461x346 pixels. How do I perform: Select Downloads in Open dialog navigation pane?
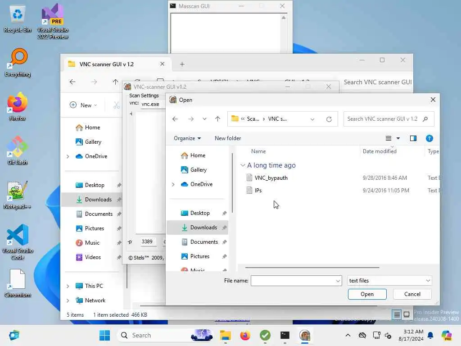[x=197, y=228]
